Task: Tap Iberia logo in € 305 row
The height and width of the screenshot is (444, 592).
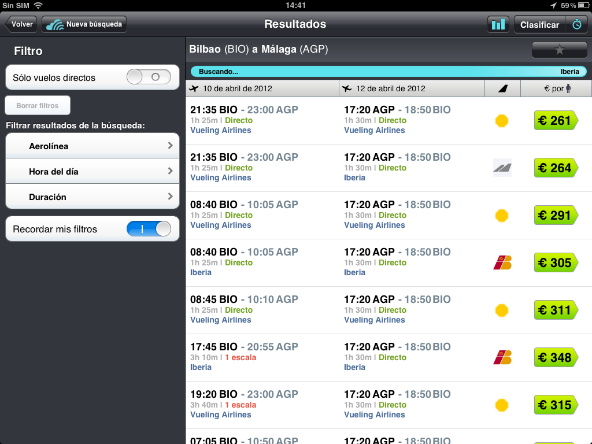Action: [x=502, y=263]
